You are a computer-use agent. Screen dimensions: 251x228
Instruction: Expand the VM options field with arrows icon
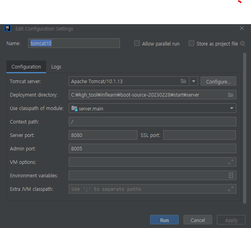231,162
